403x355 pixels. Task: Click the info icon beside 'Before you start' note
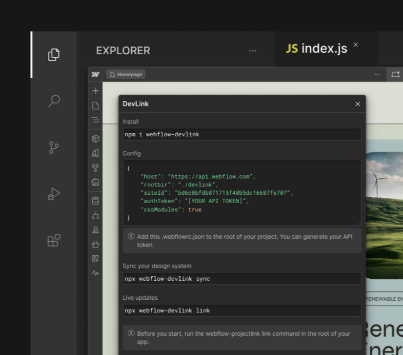click(x=131, y=333)
